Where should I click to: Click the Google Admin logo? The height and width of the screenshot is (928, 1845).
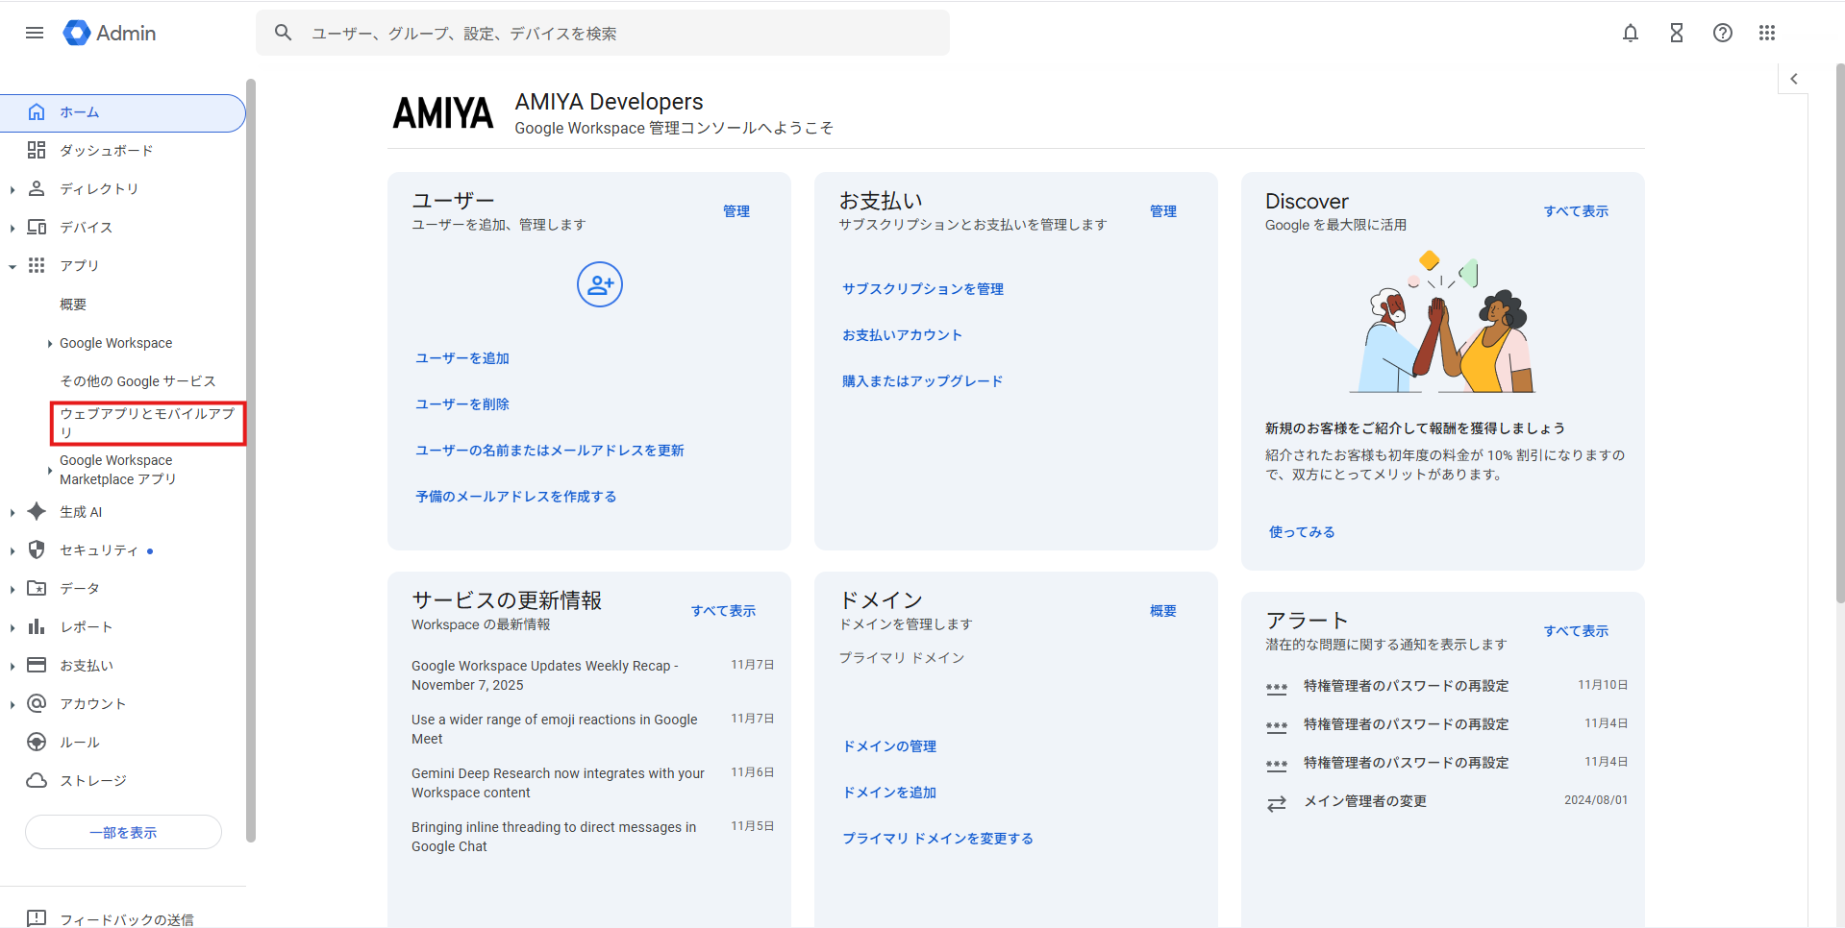point(110,33)
